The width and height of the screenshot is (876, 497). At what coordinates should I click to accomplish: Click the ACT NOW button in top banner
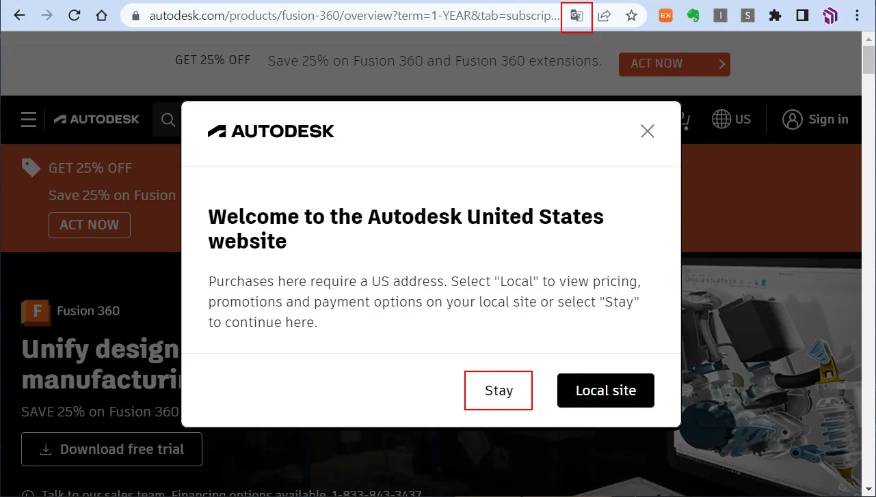pyautogui.click(x=674, y=64)
